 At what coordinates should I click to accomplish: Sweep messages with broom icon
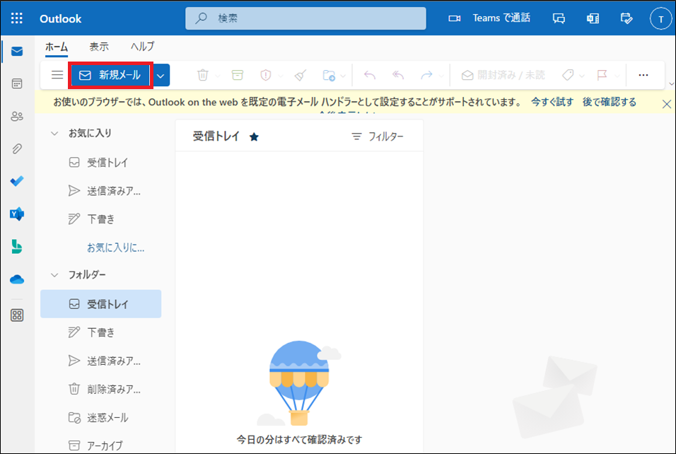(x=301, y=75)
